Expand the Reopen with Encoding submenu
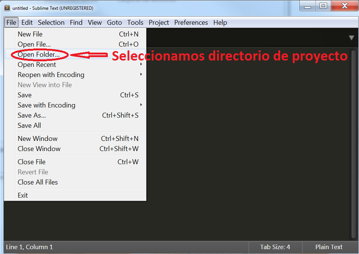The image size is (359, 254). 51,75
